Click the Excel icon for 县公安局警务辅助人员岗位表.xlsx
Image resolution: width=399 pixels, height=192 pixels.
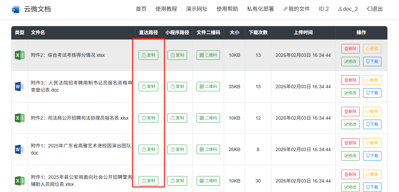[x=20, y=181]
